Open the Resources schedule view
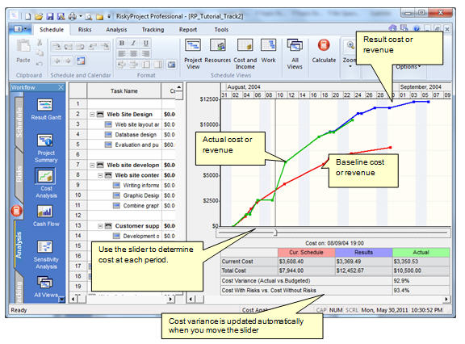The width and height of the screenshot is (465, 344). point(218,51)
